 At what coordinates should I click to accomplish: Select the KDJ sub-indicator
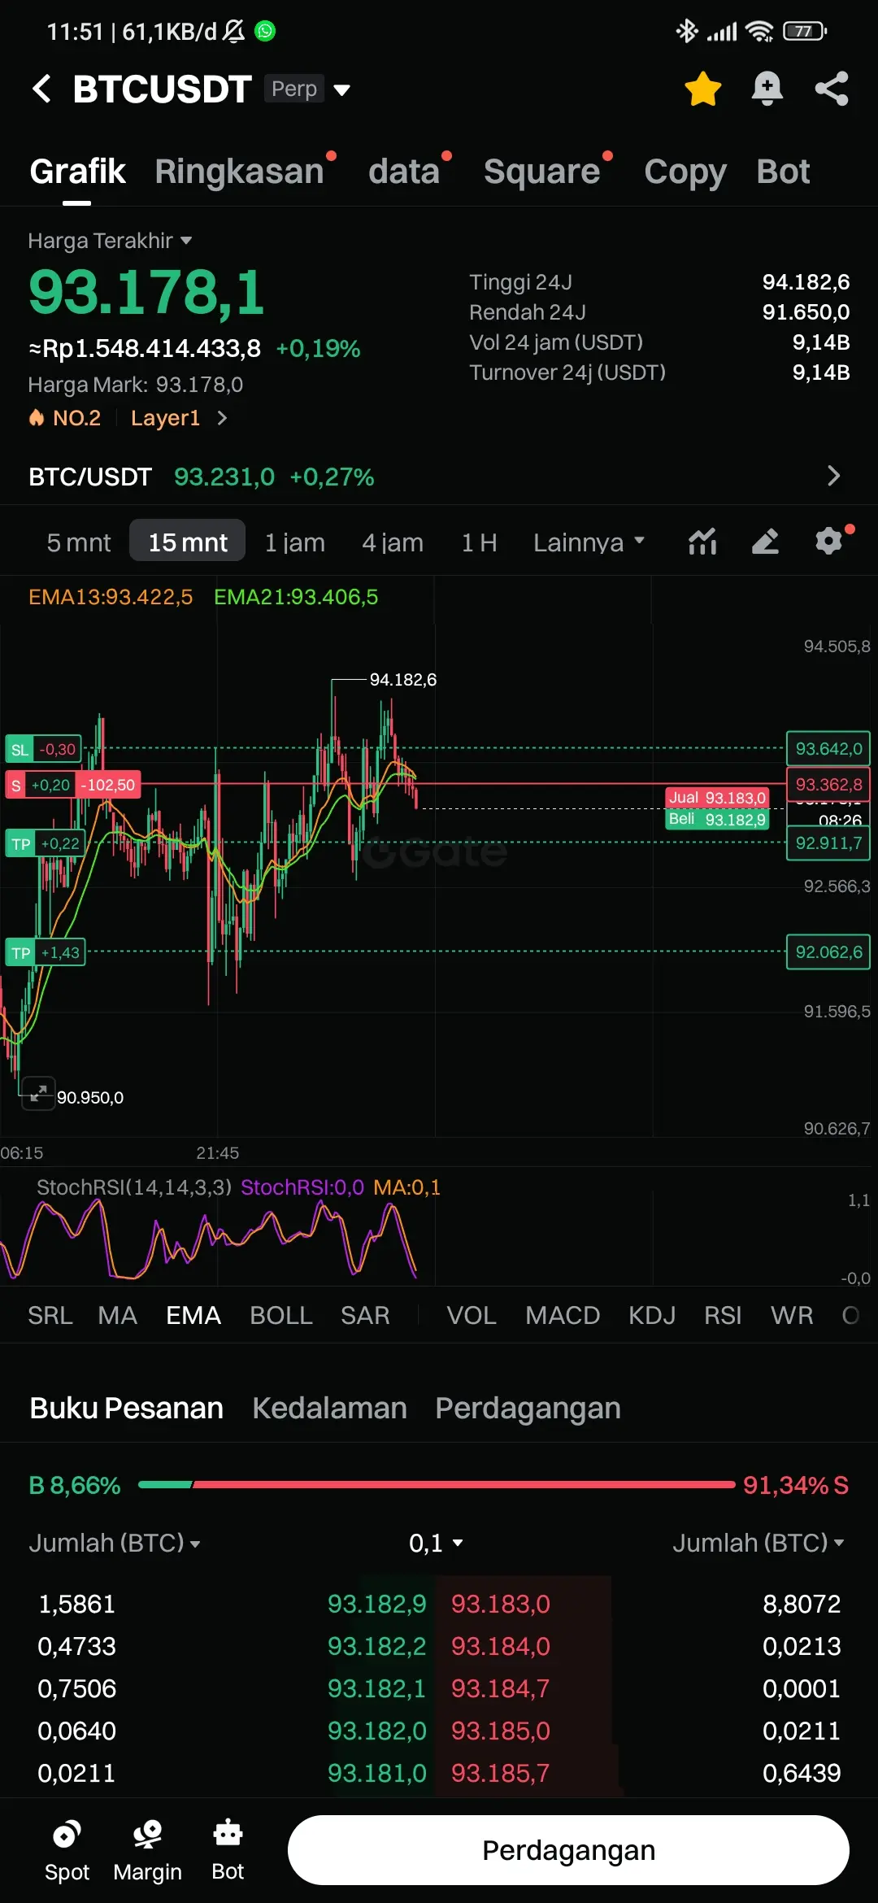coord(652,1315)
